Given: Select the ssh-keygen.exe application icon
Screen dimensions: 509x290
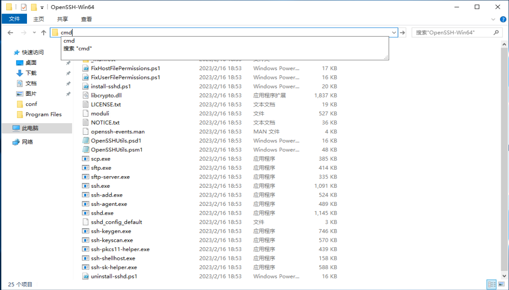Looking at the screenshot, I should (85, 231).
